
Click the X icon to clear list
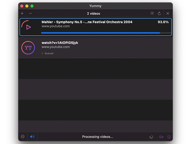[x=168, y=13]
